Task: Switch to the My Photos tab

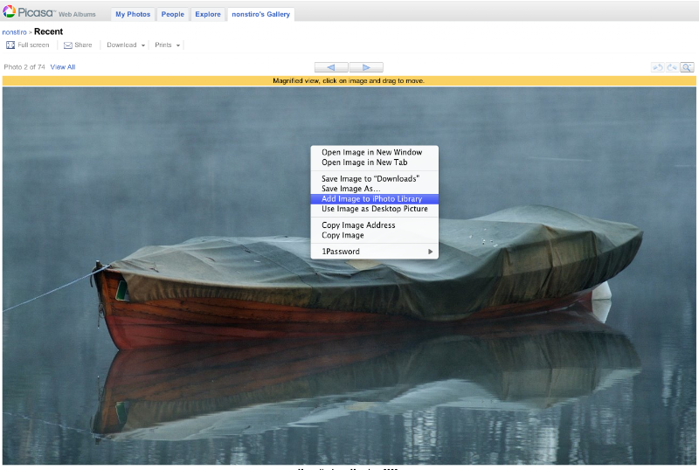Action: (x=133, y=14)
